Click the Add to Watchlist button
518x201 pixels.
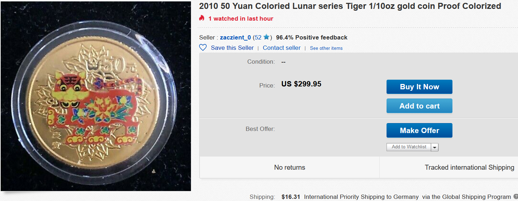409,147
